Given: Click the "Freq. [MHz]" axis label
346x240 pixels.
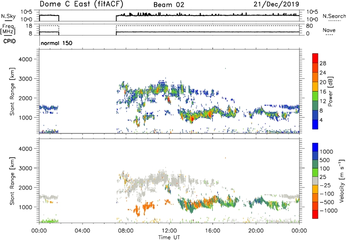Looking at the screenshot, I should click(8, 29).
